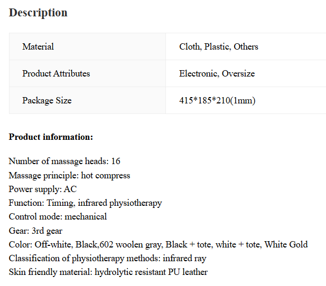Click the Function Timing infrared physiotherapy line

(85, 203)
